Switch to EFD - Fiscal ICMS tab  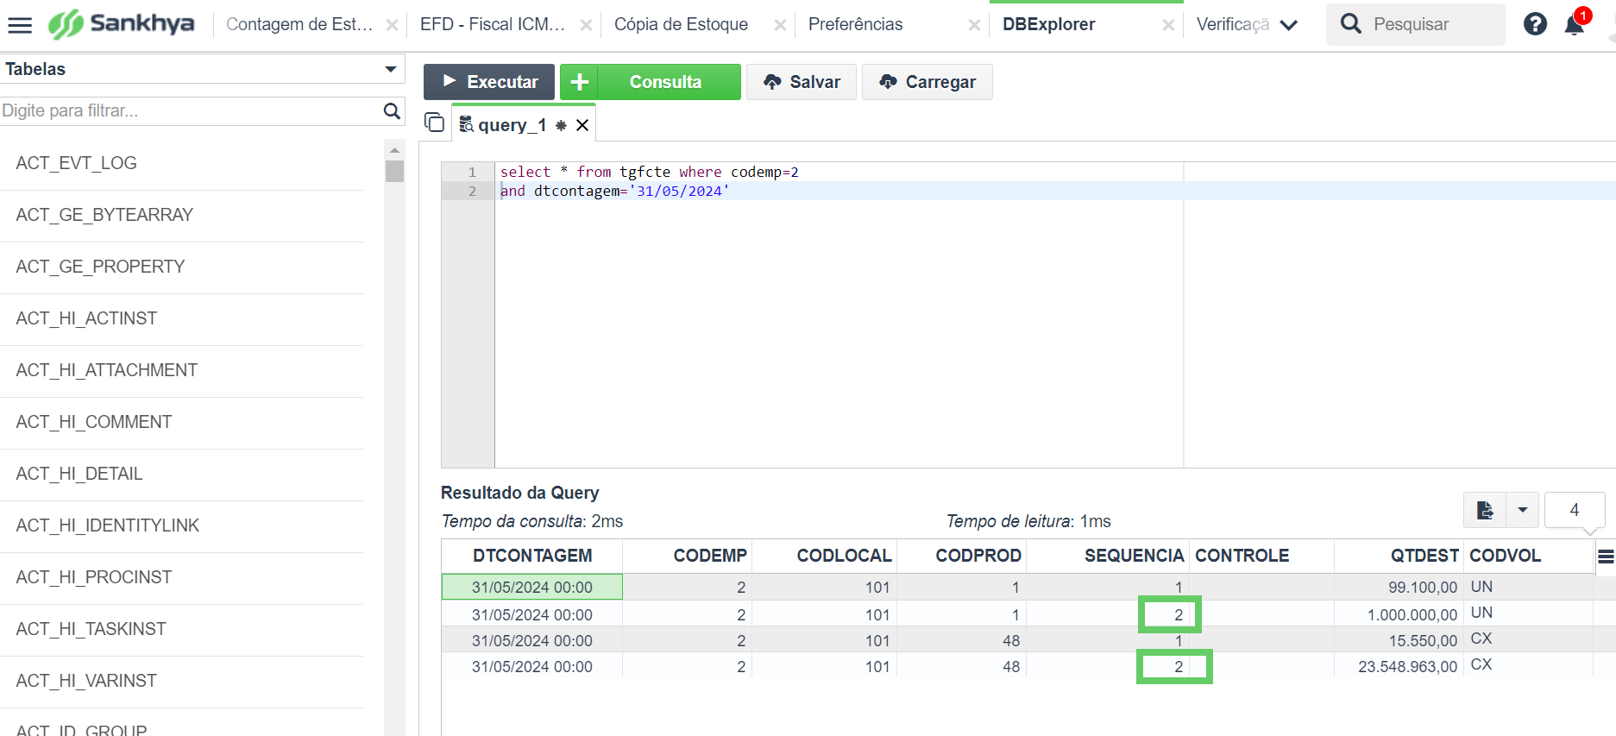493,24
